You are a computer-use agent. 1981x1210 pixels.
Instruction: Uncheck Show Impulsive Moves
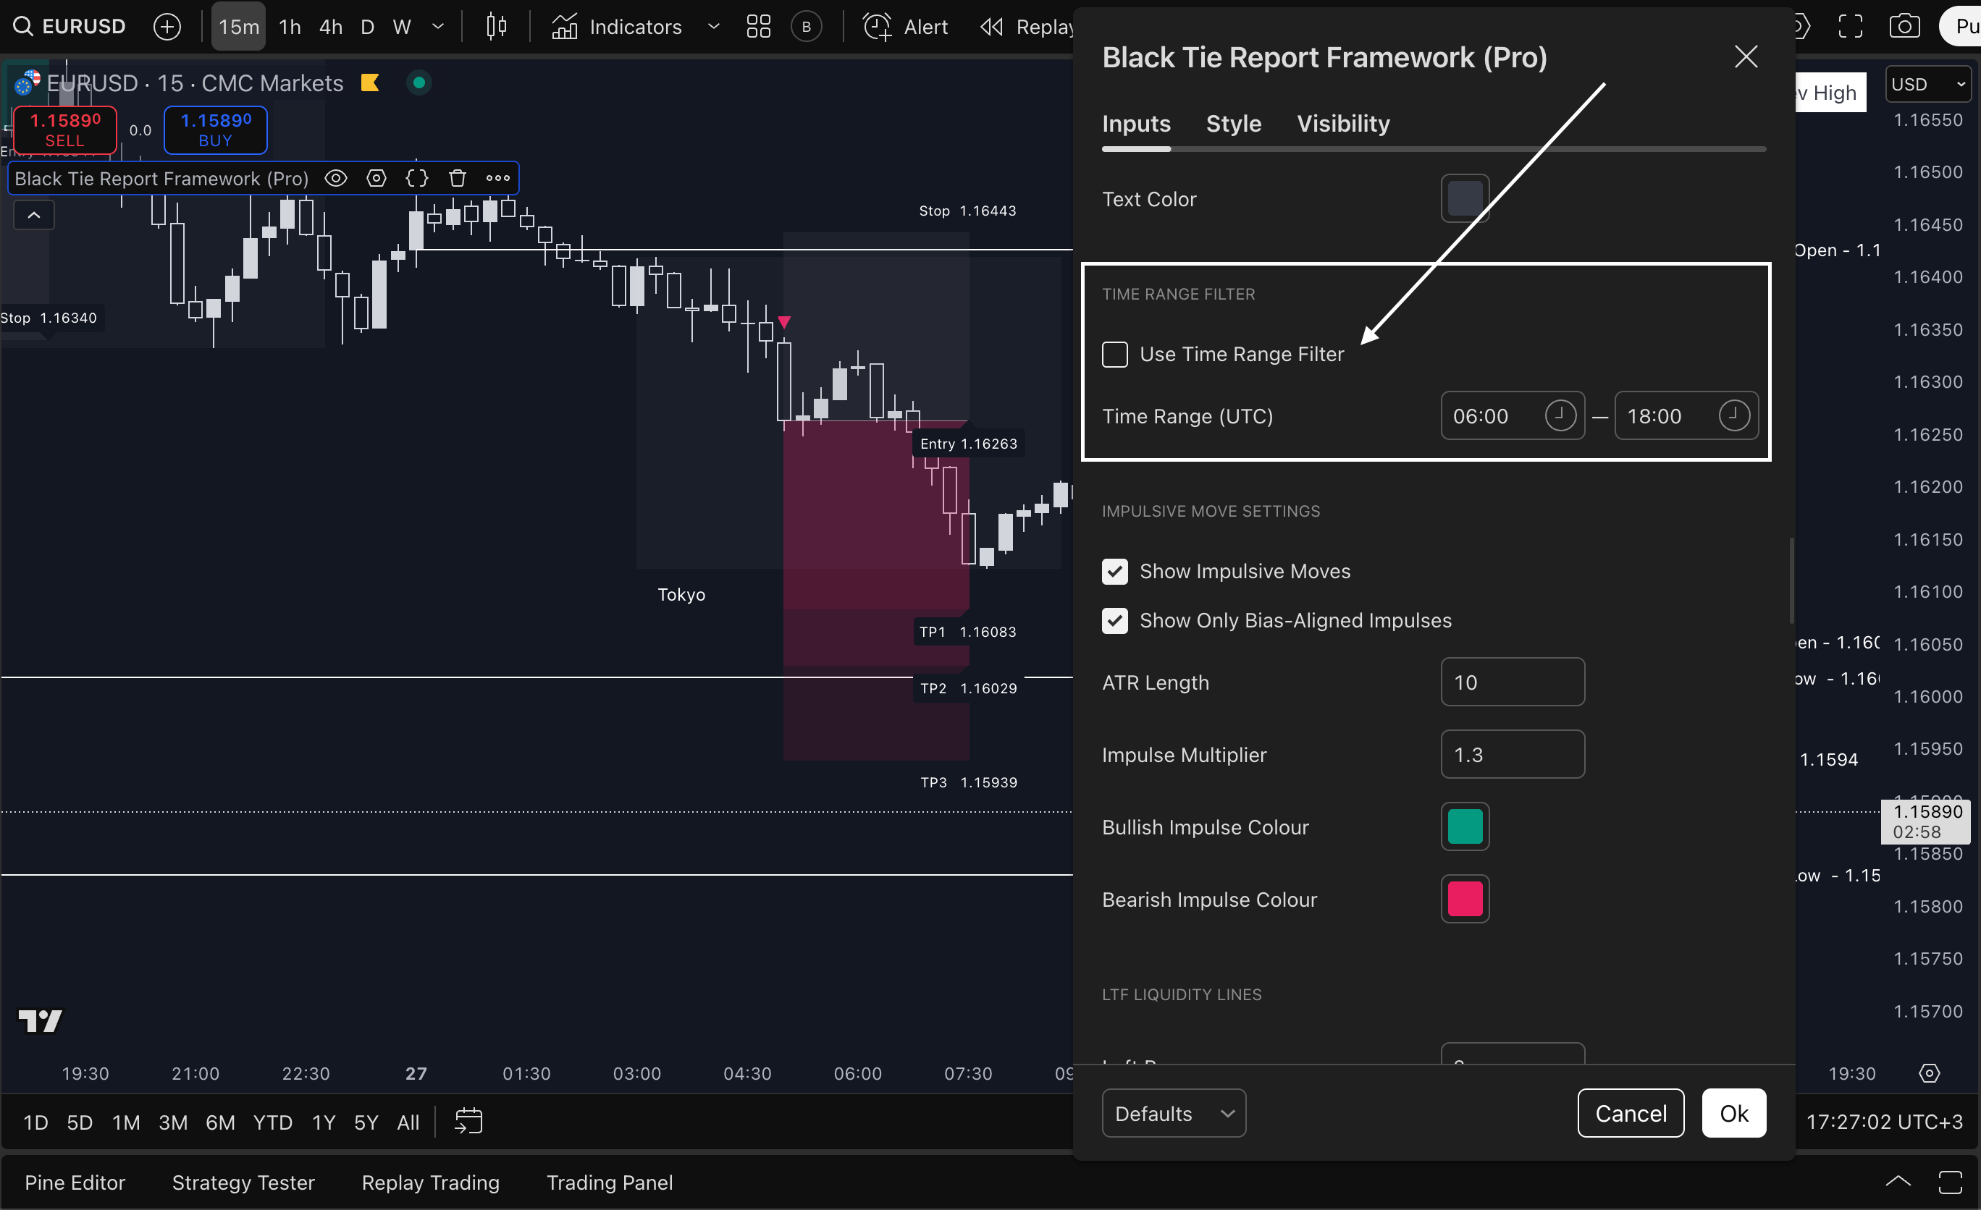(x=1114, y=571)
